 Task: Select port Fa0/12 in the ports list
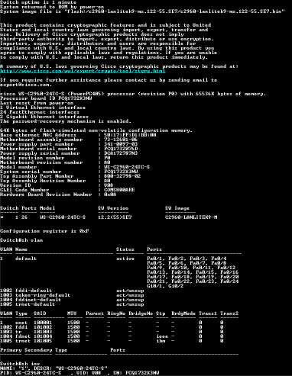click(226, 268)
